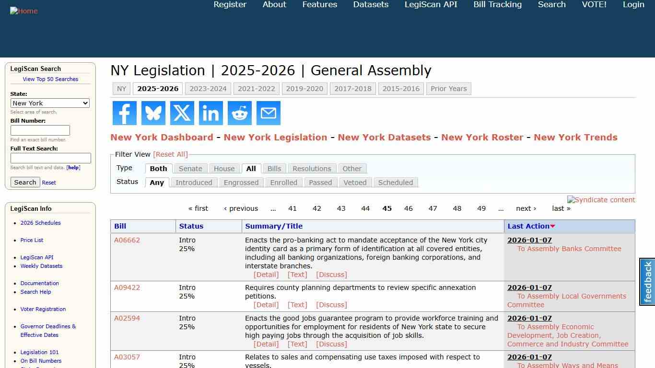Share page via the email icon
Image resolution: width=655 pixels, height=368 pixels.
click(268, 113)
